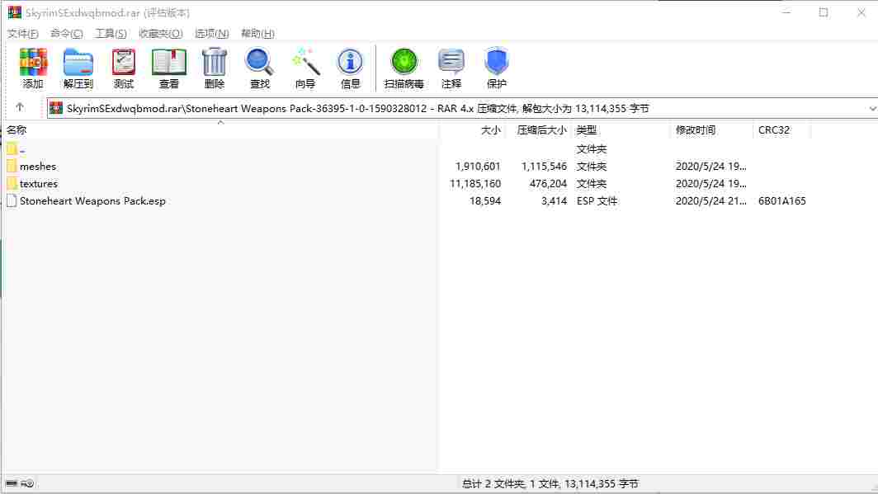The height and width of the screenshot is (494, 878).
Task: Open the 选项(N) menu
Action: 211,34
